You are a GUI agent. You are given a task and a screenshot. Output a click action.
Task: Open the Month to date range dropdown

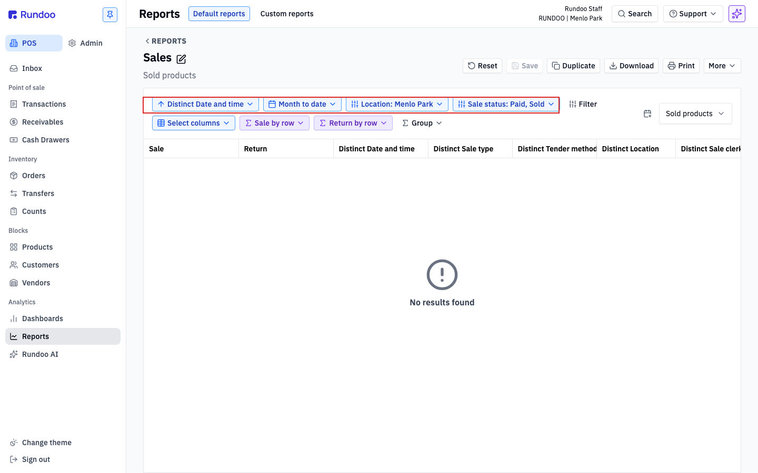pos(302,104)
